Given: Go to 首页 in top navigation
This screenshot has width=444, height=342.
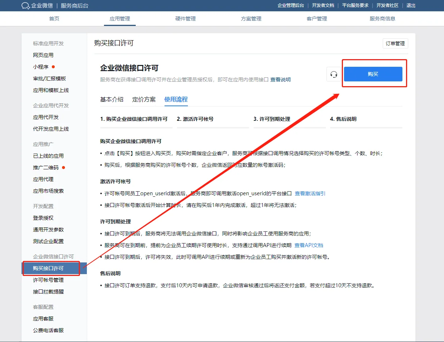Looking at the screenshot, I should pyautogui.click(x=54, y=19).
